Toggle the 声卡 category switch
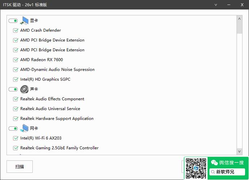Viewport: 249px width, 180px height. coord(13,89)
